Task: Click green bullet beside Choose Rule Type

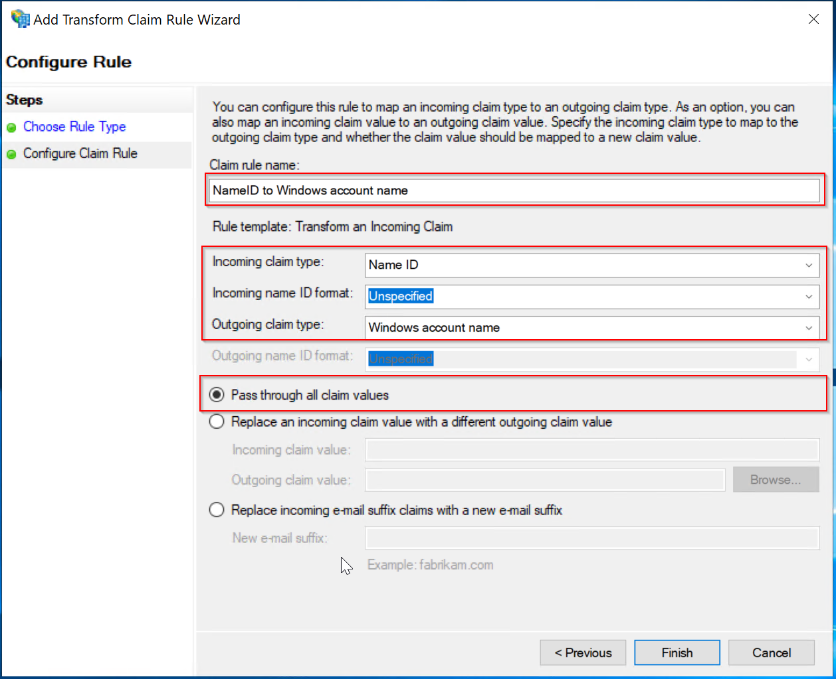Action: pos(11,127)
